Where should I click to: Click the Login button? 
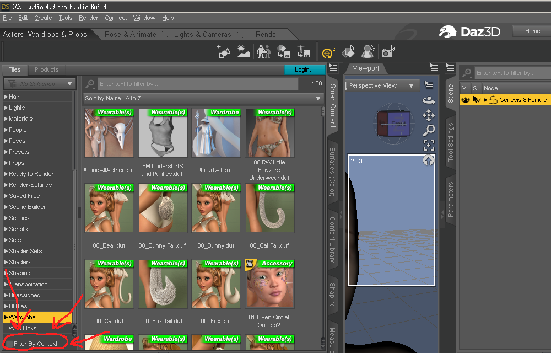tap(304, 69)
